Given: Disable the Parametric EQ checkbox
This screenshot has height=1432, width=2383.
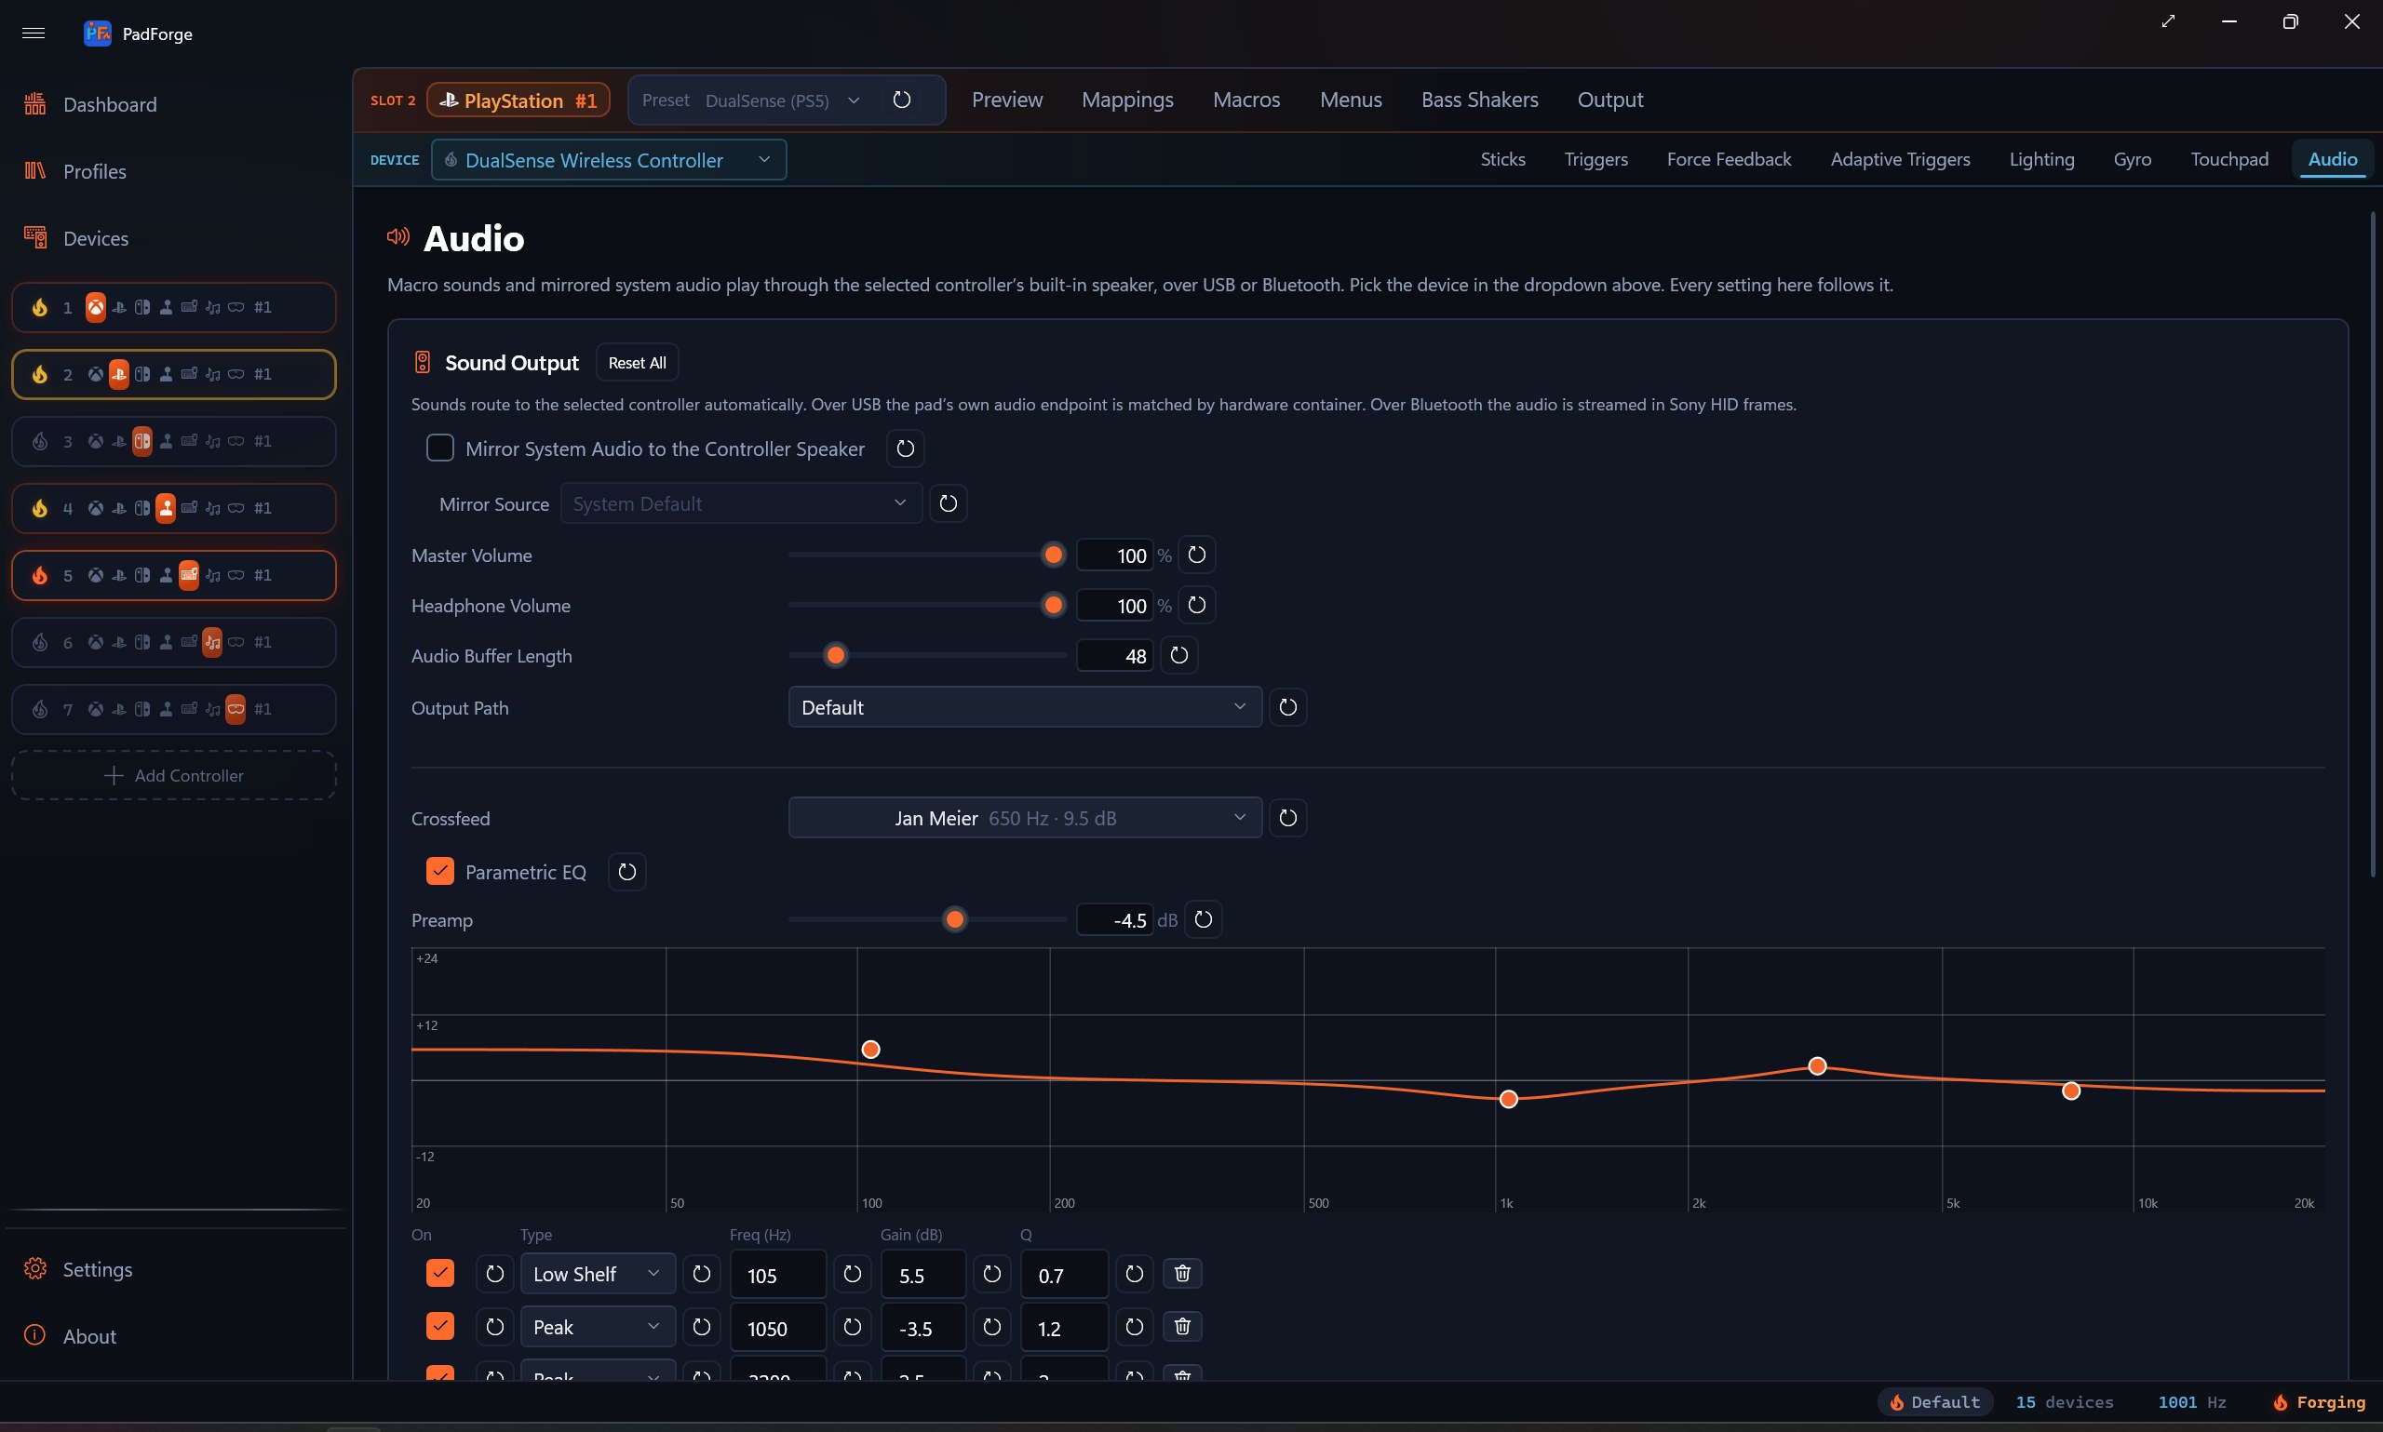Looking at the screenshot, I should click(x=440, y=871).
